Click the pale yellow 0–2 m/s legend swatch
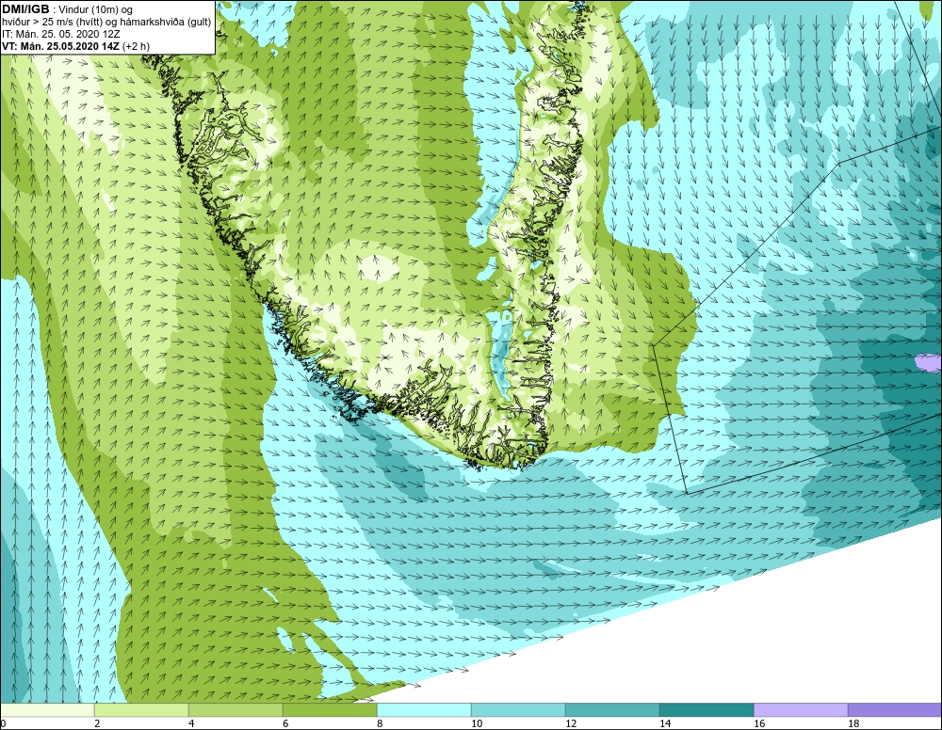Screen dimensions: 942x730 47,710
